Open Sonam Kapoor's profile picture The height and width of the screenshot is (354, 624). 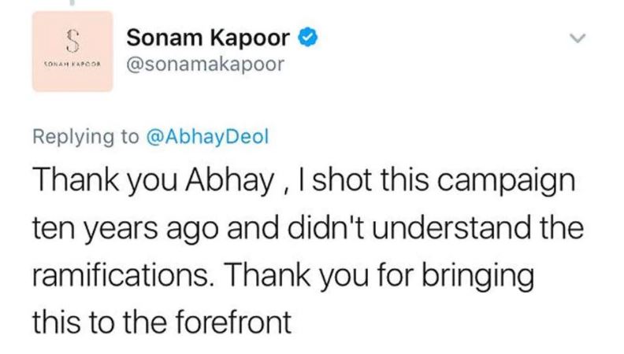[x=72, y=52]
